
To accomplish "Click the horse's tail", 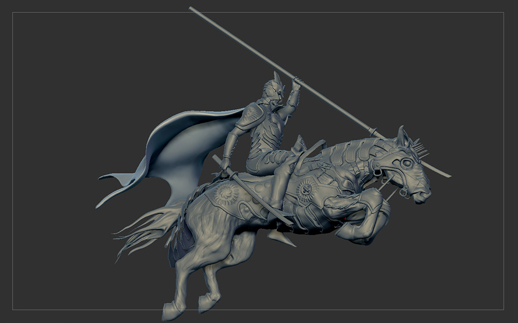I will (142, 229).
